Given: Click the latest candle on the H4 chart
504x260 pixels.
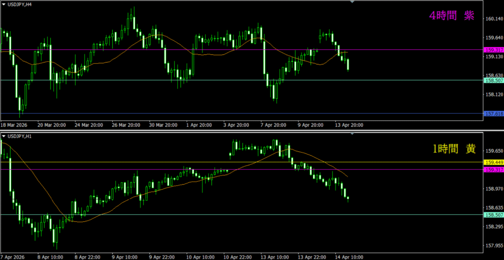Looking at the screenshot, I should click(348, 65).
